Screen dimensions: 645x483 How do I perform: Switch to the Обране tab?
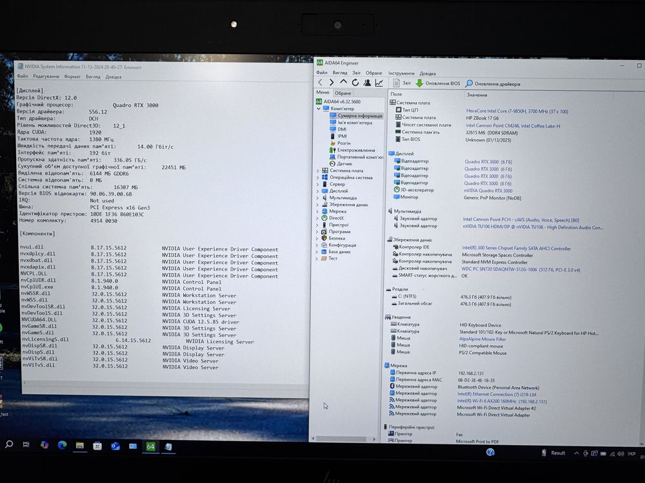click(x=342, y=93)
